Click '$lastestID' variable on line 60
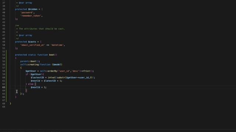Screen dimensions: 236x132 coord(37,77)
